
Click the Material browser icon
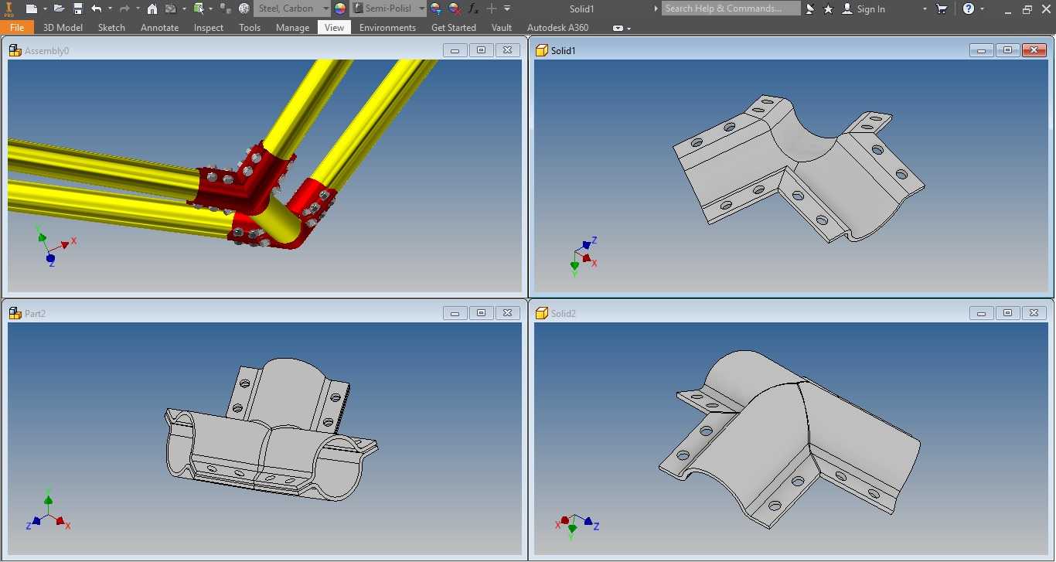(x=225, y=9)
